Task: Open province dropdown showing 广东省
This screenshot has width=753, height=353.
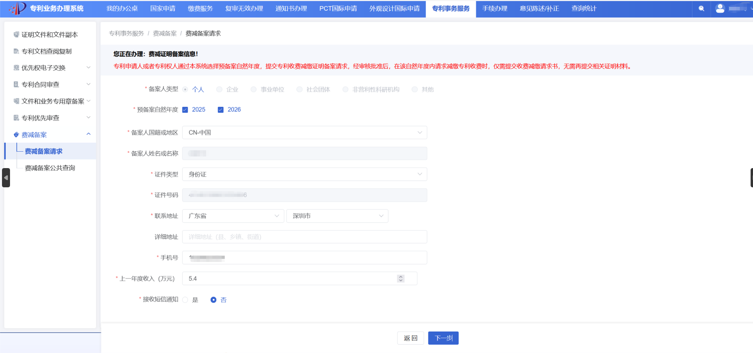Action: tap(233, 216)
